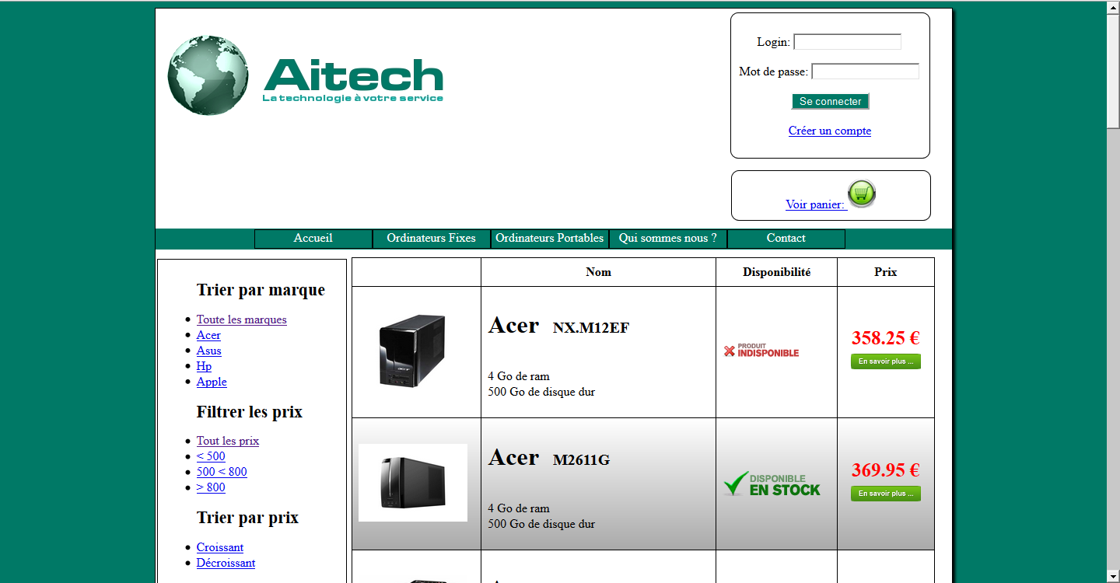Image resolution: width=1120 pixels, height=583 pixels.
Task: Click the price '358.25 €'
Action: 886,338
